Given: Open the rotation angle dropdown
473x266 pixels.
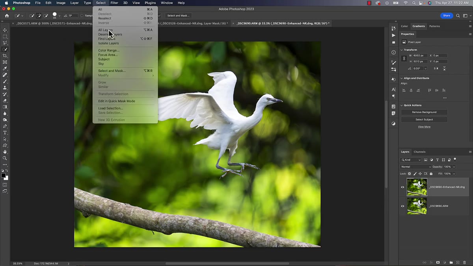Looking at the screenshot, I should (x=425, y=68).
